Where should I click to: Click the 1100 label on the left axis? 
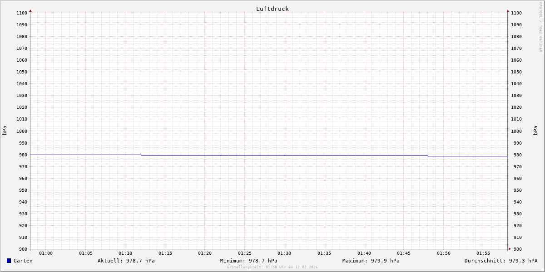coord(22,13)
